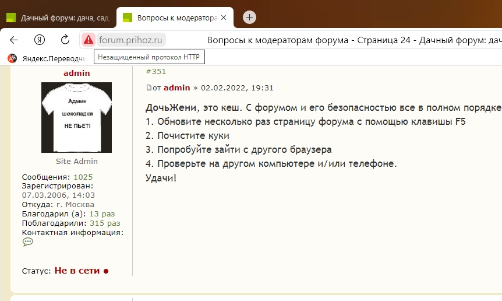
Task: Close the 'Вопросы к модераторам' tab
Action: pyautogui.click(x=224, y=17)
